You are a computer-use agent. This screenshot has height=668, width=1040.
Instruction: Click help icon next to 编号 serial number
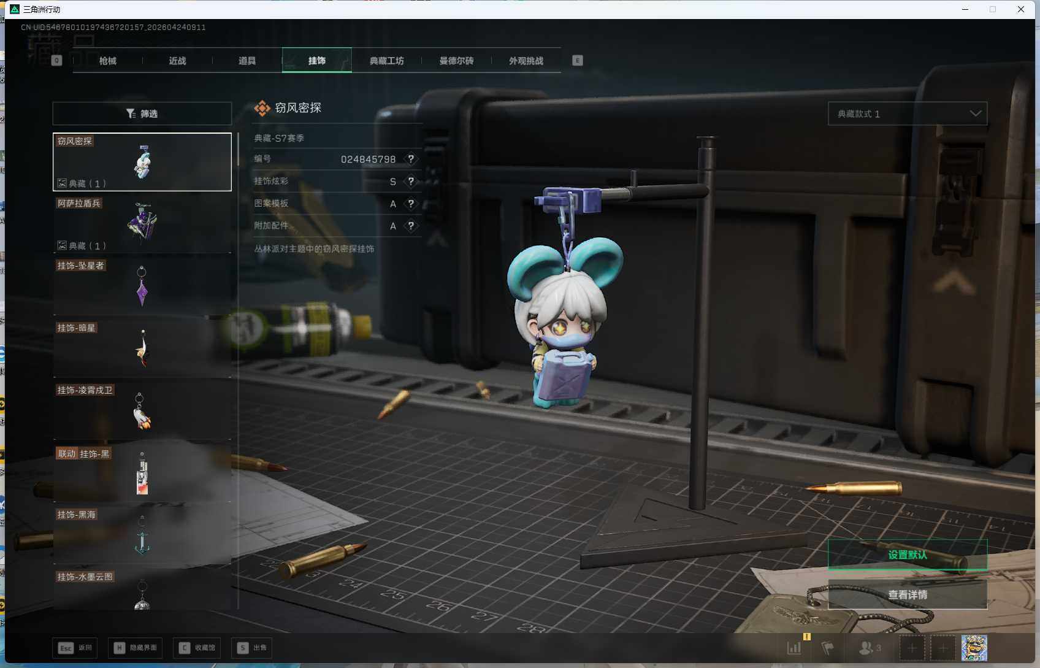tap(411, 159)
